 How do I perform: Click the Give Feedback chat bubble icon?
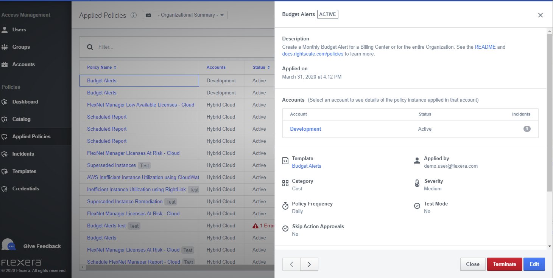pyautogui.click(x=9, y=245)
